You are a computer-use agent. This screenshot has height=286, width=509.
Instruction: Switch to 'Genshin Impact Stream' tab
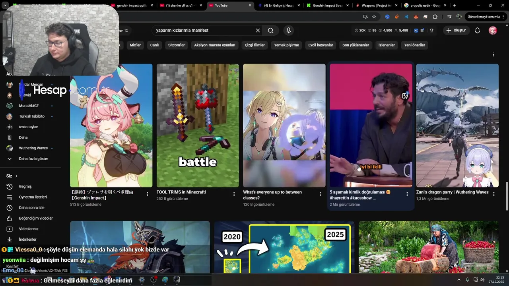pyautogui.click(x=328, y=6)
